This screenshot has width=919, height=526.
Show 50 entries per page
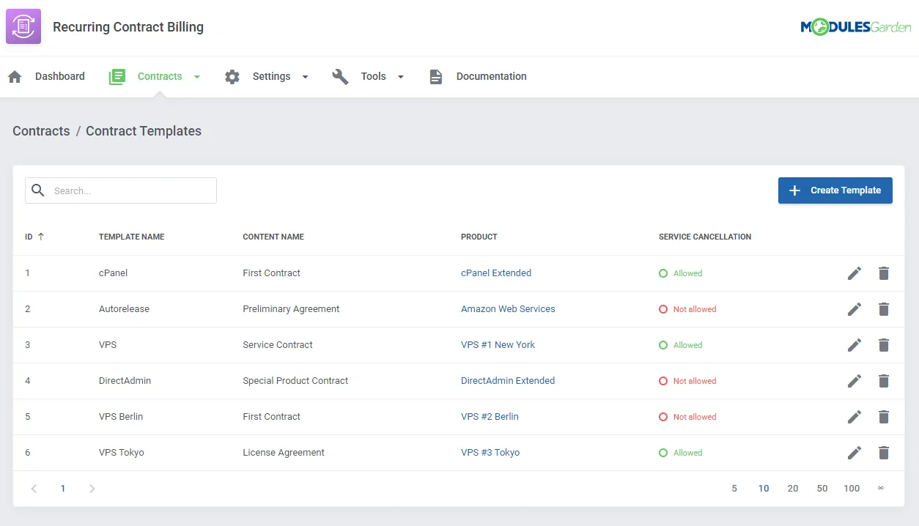pos(822,489)
